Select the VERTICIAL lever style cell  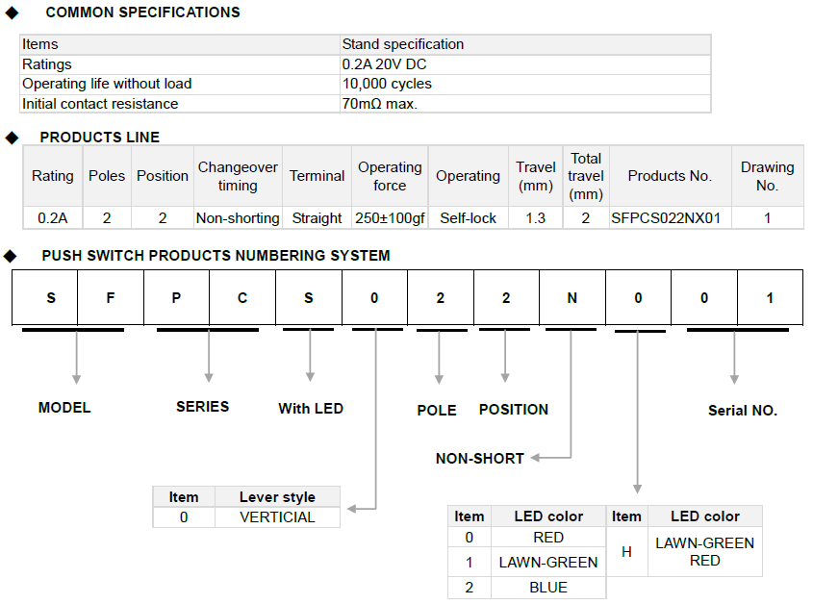tap(277, 517)
